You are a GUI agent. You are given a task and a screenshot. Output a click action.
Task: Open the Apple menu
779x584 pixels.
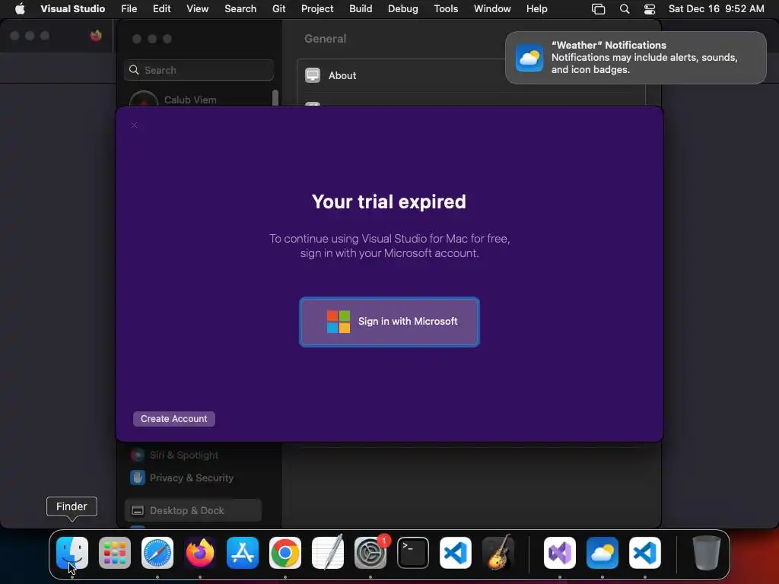[20, 8]
